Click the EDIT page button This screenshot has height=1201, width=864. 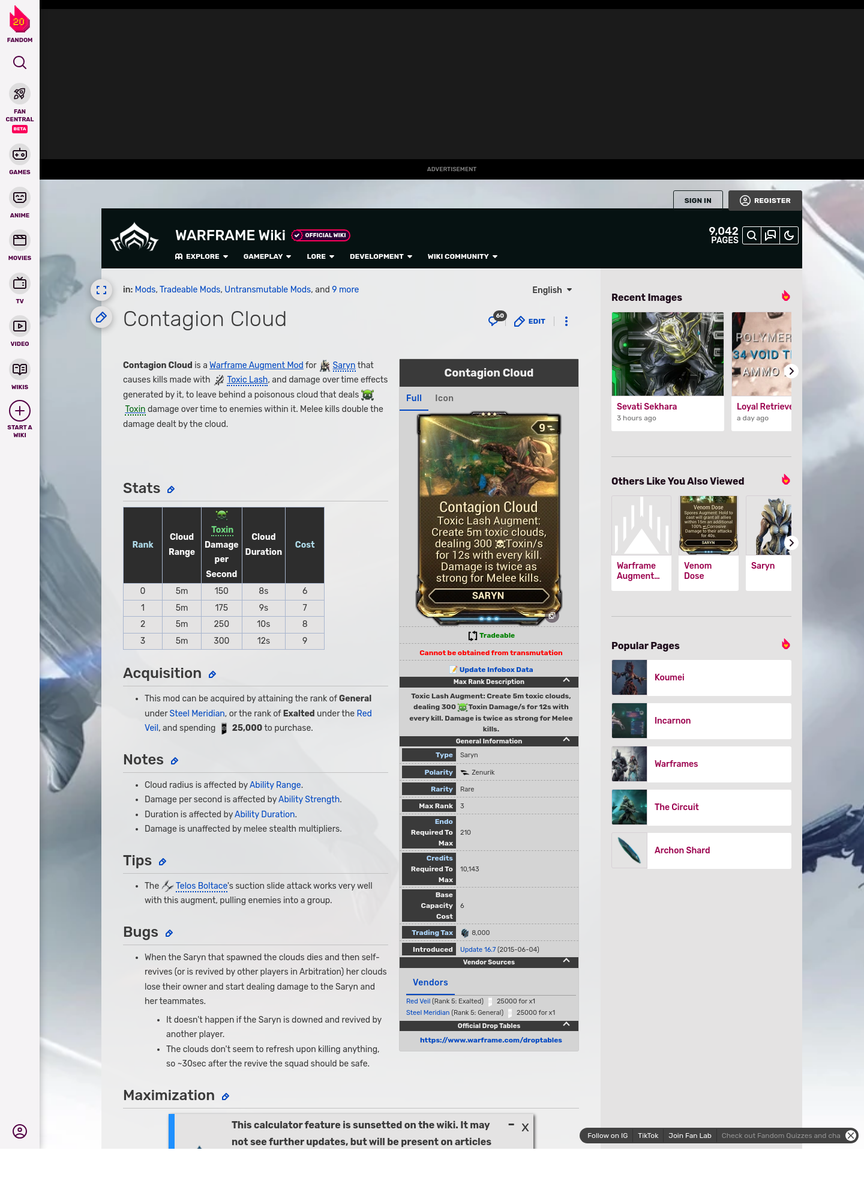pos(529,321)
